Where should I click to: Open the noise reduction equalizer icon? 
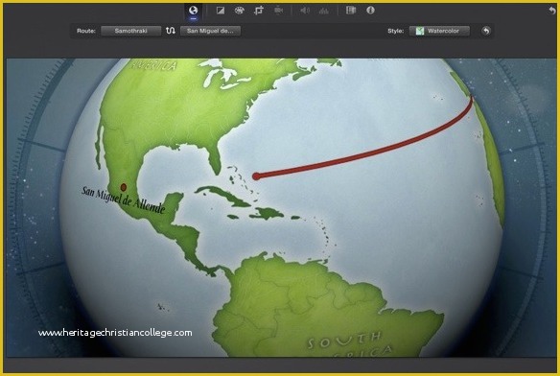coord(324,11)
